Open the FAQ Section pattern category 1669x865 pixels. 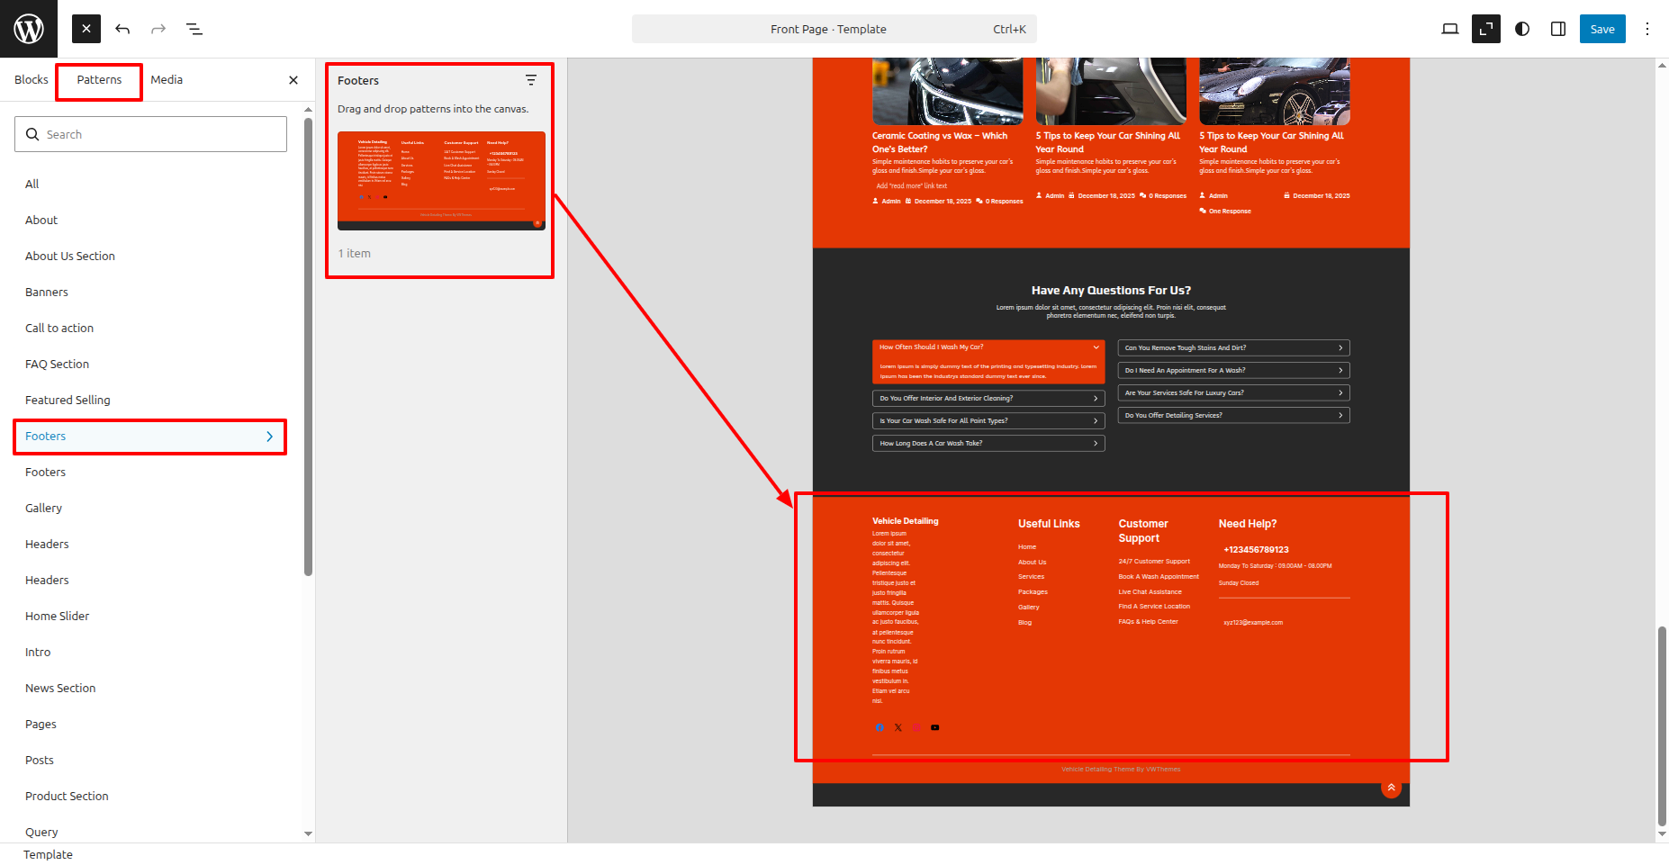point(58,365)
